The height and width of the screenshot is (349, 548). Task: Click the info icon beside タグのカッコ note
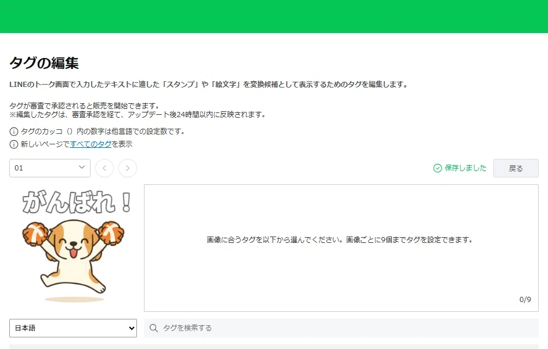pyautogui.click(x=13, y=132)
